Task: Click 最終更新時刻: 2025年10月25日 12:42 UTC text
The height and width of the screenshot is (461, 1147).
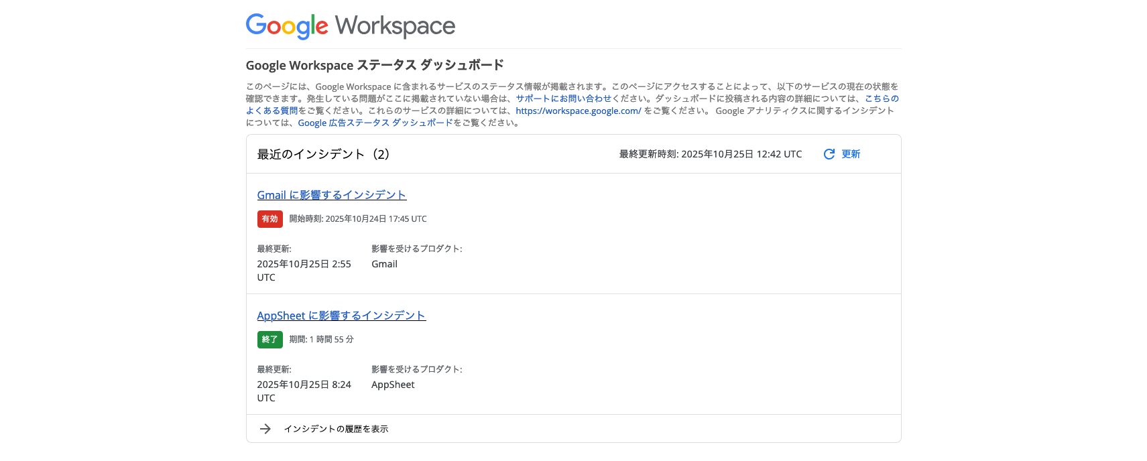Action: click(x=711, y=154)
